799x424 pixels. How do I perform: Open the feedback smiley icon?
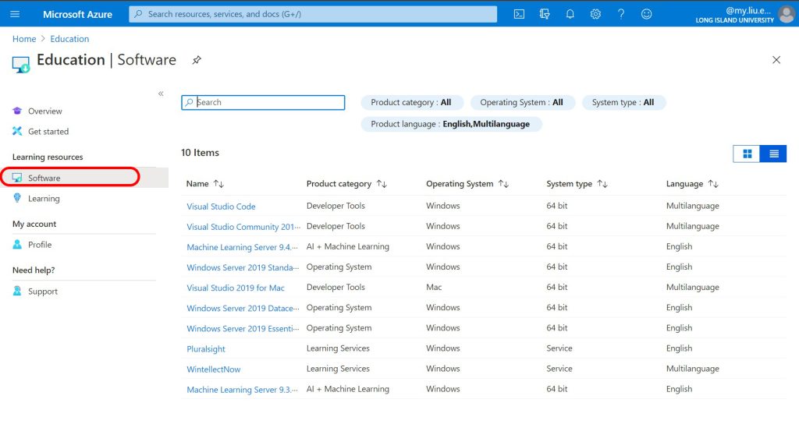646,14
